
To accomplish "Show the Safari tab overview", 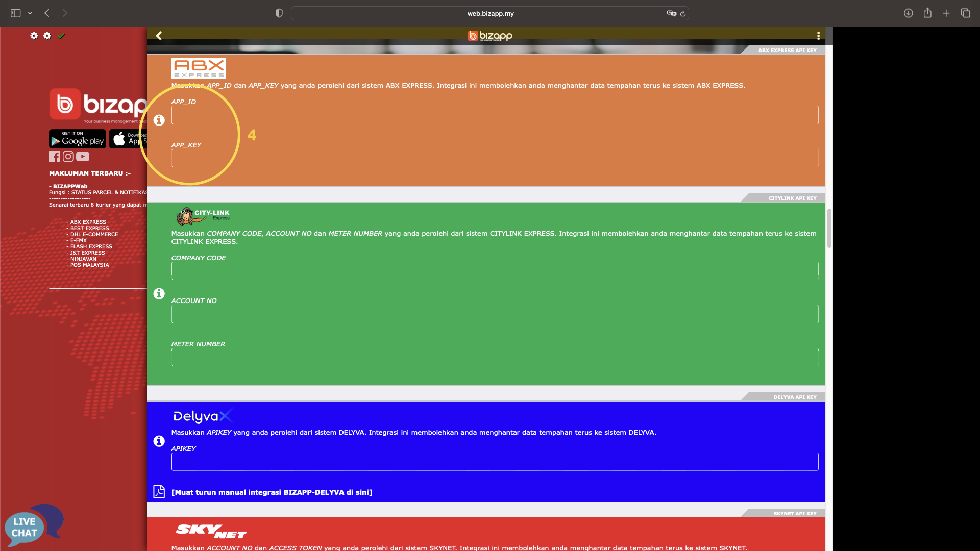I will coord(966,13).
